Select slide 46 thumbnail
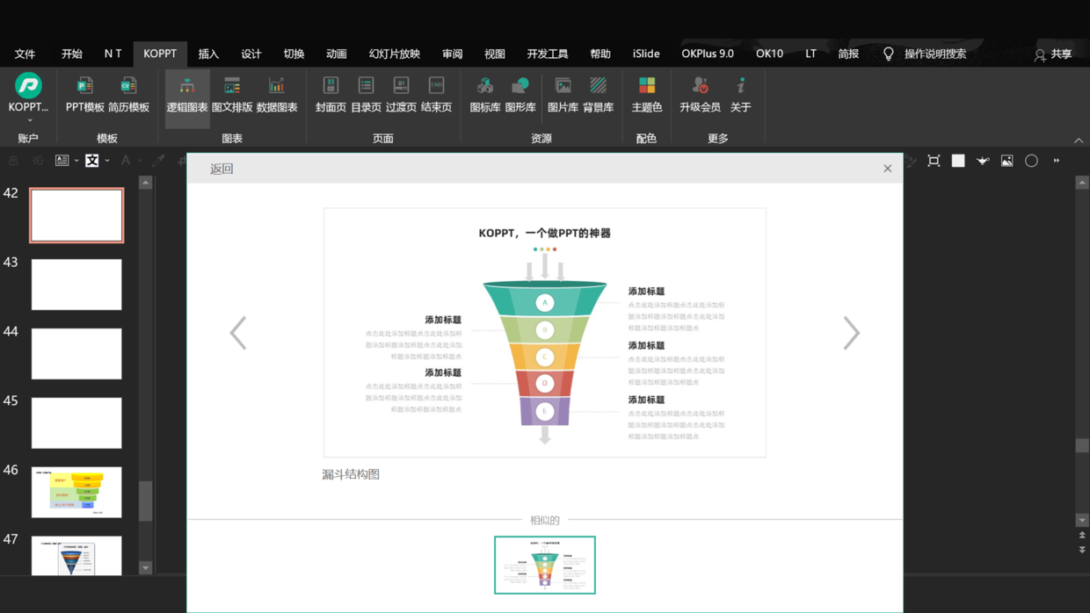The width and height of the screenshot is (1090, 613). click(x=76, y=492)
